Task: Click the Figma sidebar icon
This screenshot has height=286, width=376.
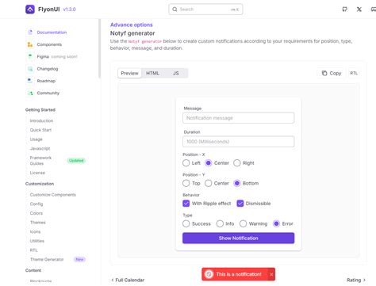Action: click(x=30, y=56)
